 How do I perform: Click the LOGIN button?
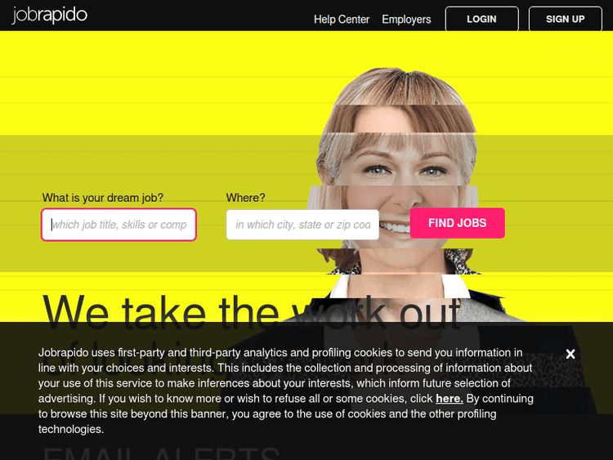(481, 19)
